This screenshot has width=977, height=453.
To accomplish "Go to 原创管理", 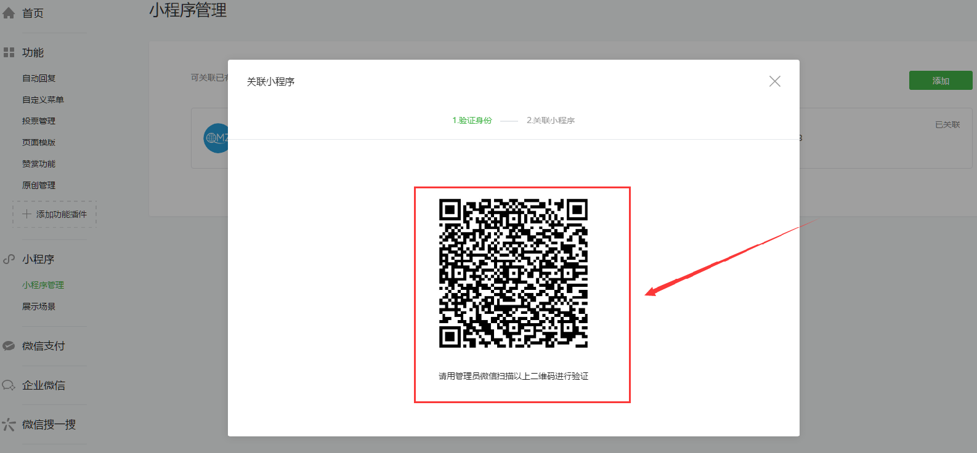I will 39,185.
